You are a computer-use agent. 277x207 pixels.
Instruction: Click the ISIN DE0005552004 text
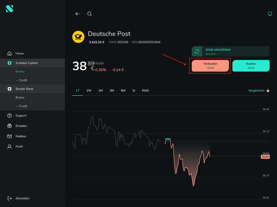pyautogui.click(x=146, y=42)
